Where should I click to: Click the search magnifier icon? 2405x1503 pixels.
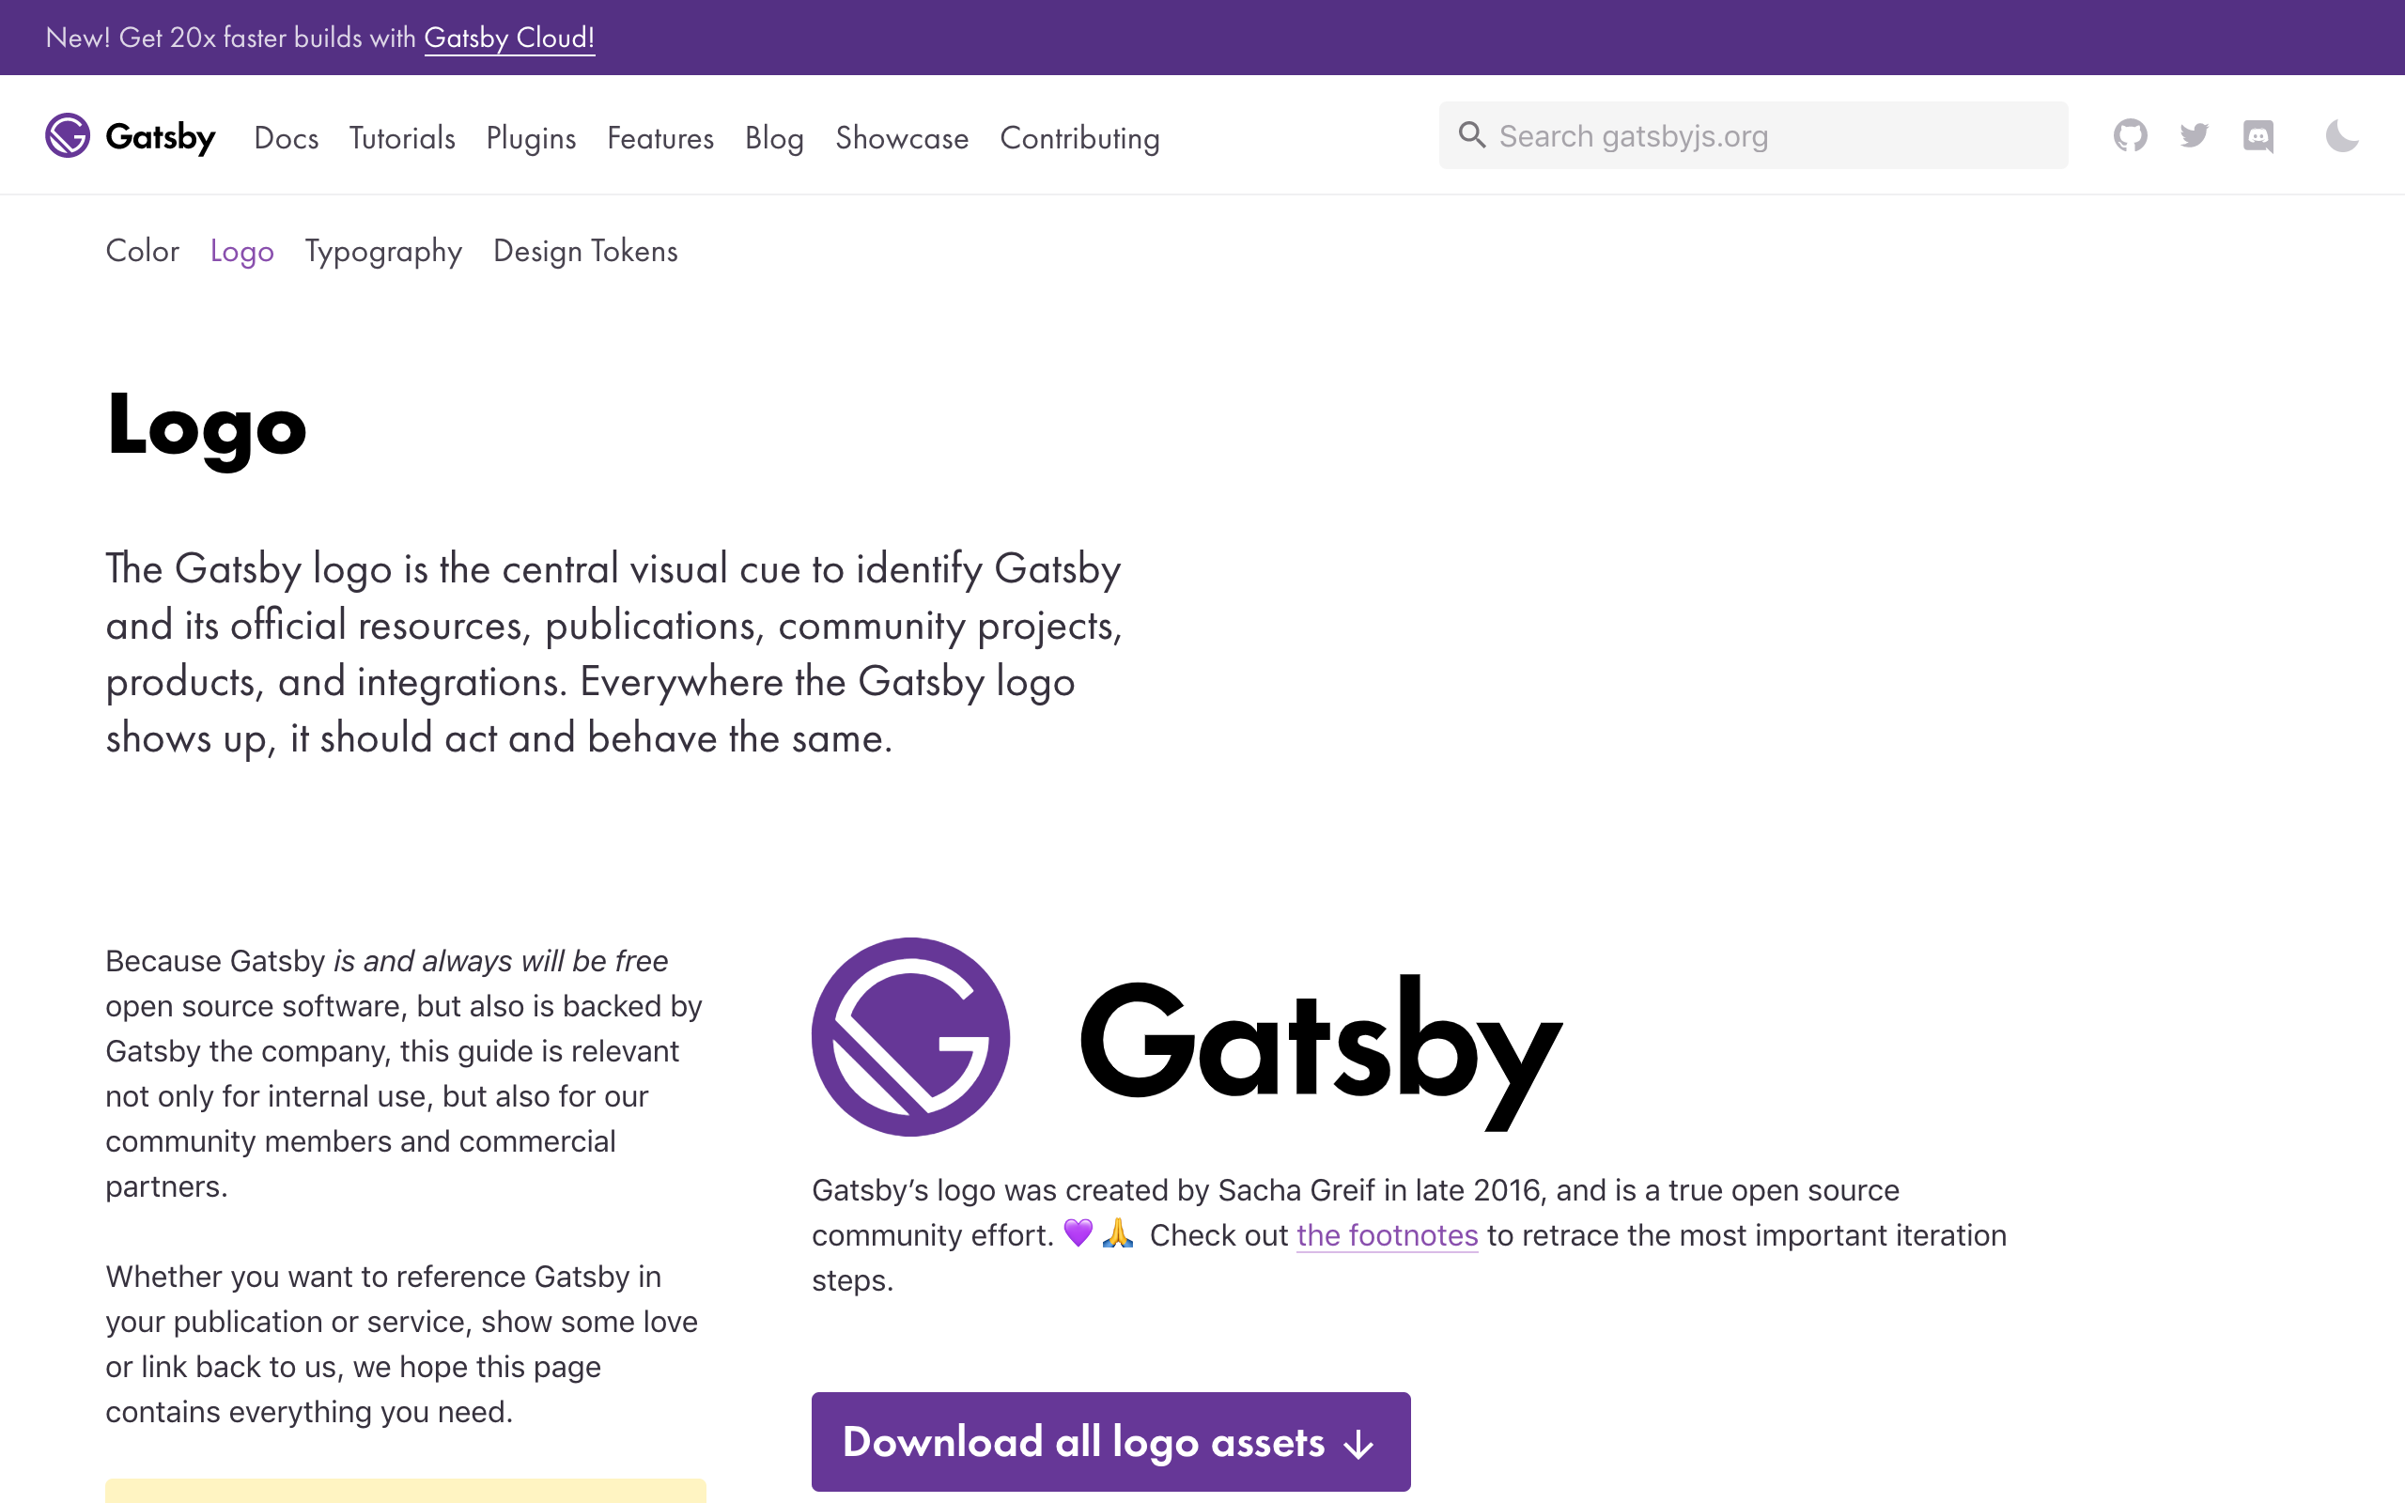[x=1472, y=134]
